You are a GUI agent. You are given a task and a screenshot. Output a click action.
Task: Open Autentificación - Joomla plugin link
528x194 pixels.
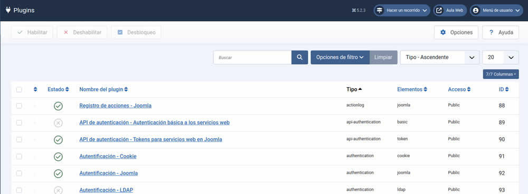coord(108,173)
